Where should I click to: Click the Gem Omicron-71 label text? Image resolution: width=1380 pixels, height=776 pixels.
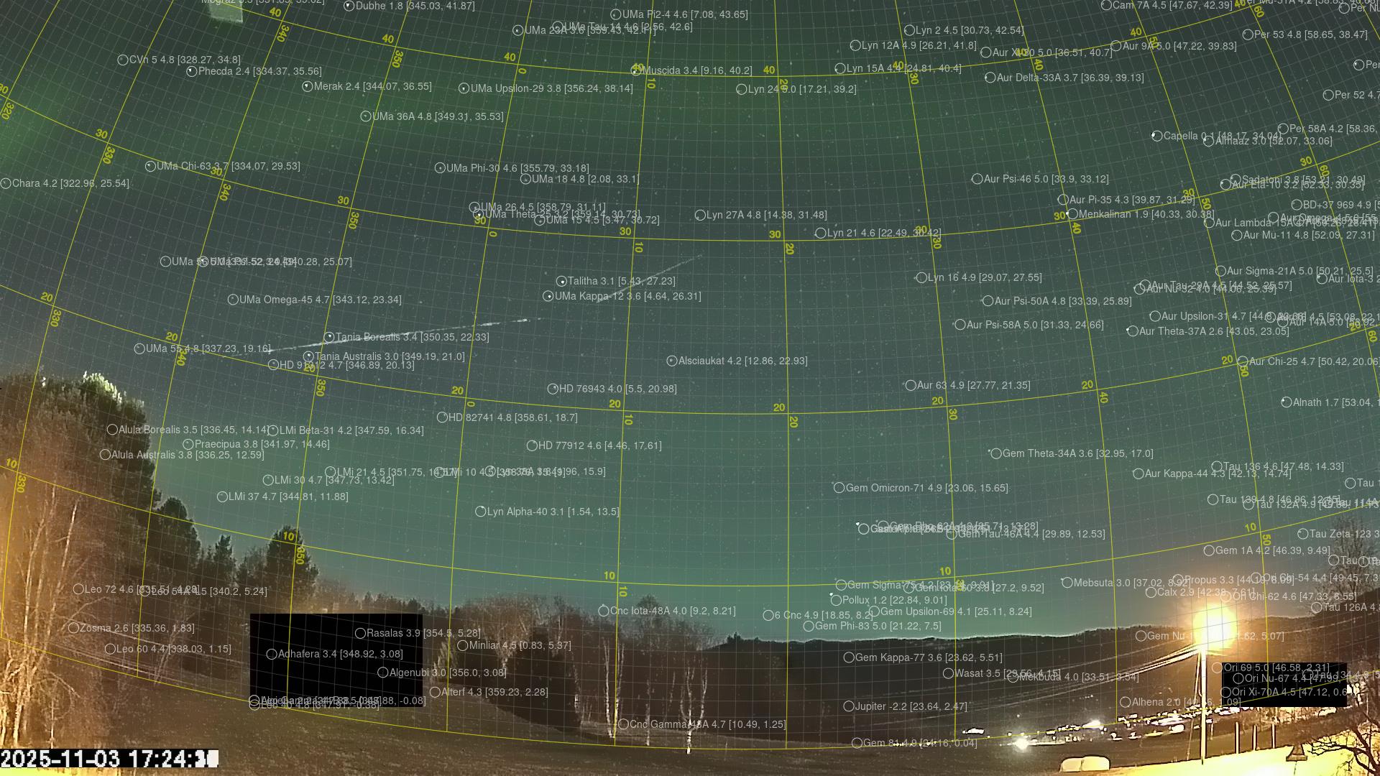click(926, 488)
